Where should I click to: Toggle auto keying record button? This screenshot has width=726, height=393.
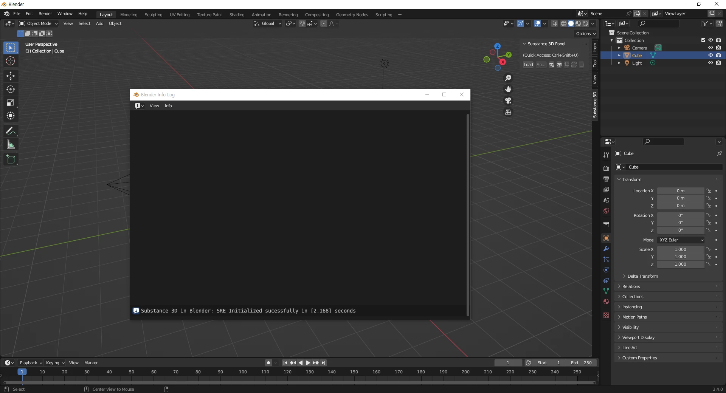[268, 363]
